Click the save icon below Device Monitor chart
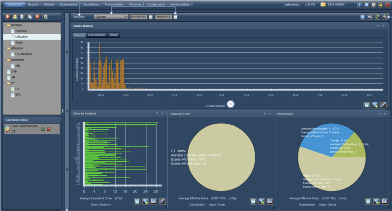This screenshot has height=211, width=392. 367,105
